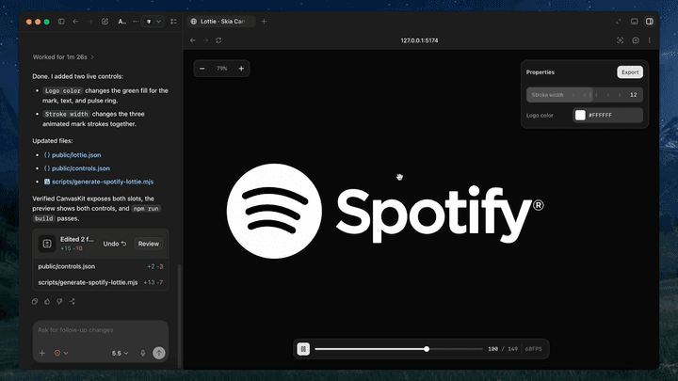Screen dimensions: 678x381
Task: Navigate forward in the preview browser
Action: pos(206,40)
